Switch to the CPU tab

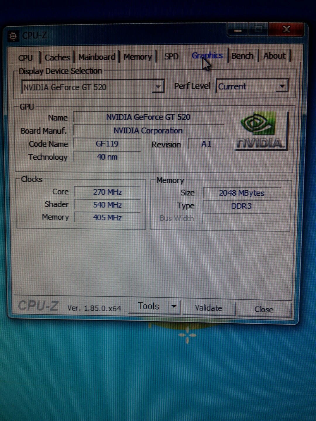(x=25, y=58)
